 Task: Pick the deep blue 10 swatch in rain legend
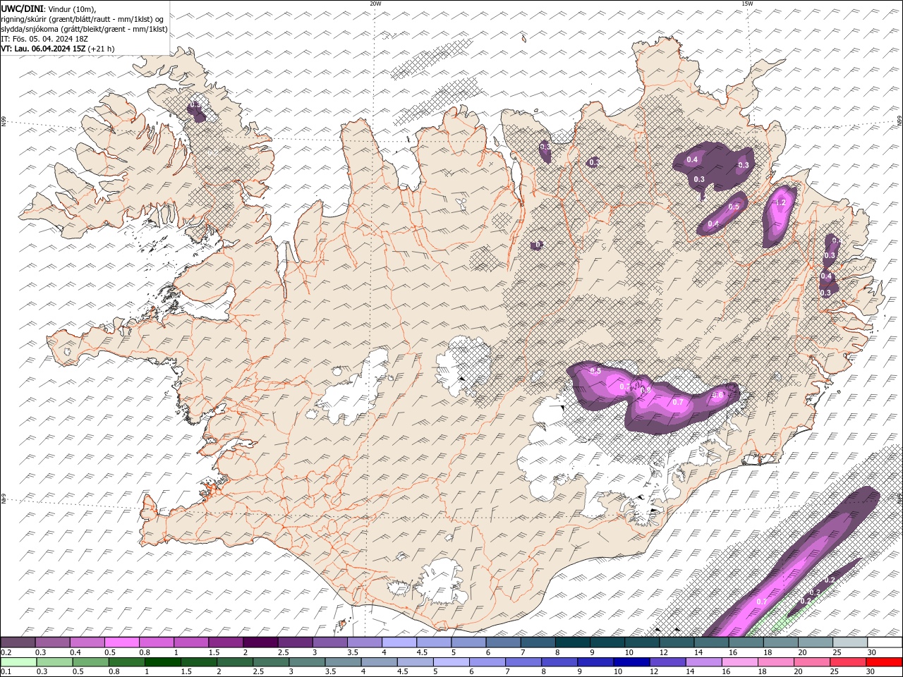point(630,662)
